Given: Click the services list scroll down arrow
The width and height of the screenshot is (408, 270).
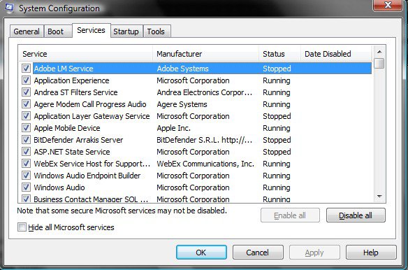Looking at the screenshot, I should point(379,197).
